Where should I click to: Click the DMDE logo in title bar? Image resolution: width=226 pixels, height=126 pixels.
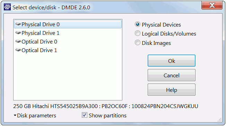[x=7, y=7]
